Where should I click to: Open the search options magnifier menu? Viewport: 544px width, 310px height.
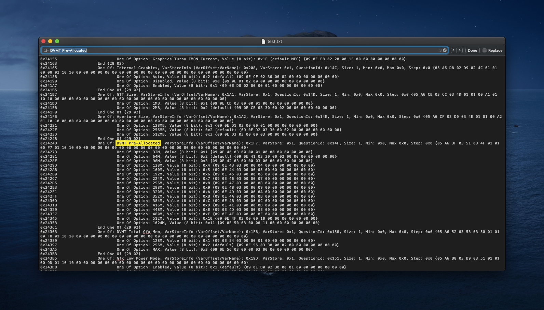coord(45,50)
